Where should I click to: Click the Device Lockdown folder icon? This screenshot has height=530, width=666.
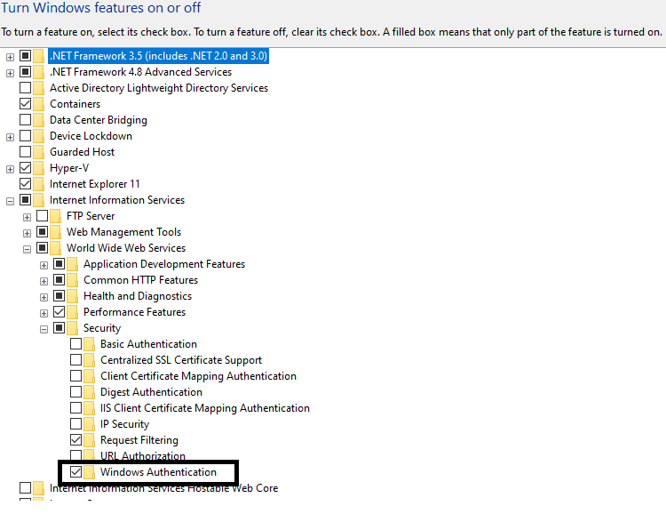tap(39, 136)
